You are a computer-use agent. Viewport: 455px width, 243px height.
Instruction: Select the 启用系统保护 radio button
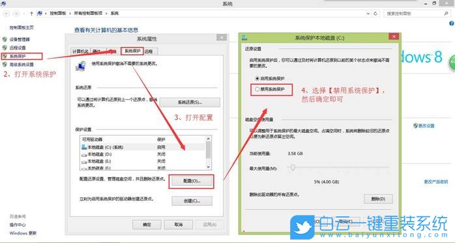coord(257,78)
